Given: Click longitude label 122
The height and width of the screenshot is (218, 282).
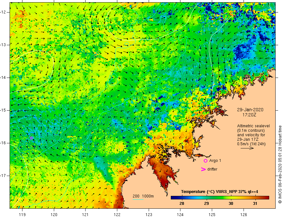Looking at the screenshot, I should coord(117,214).
